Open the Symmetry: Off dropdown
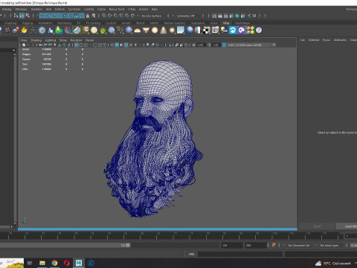Screen dimensions: 357x268 coord(186,16)
